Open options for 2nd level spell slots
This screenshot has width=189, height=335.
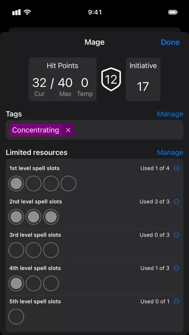[x=176, y=202]
